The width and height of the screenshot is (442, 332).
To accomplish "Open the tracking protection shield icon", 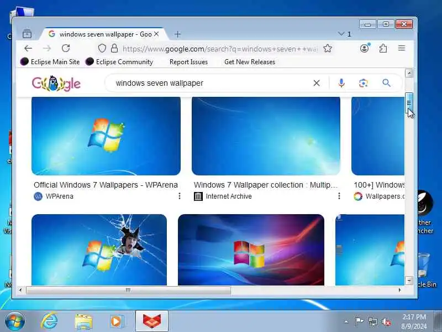I will (102, 48).
